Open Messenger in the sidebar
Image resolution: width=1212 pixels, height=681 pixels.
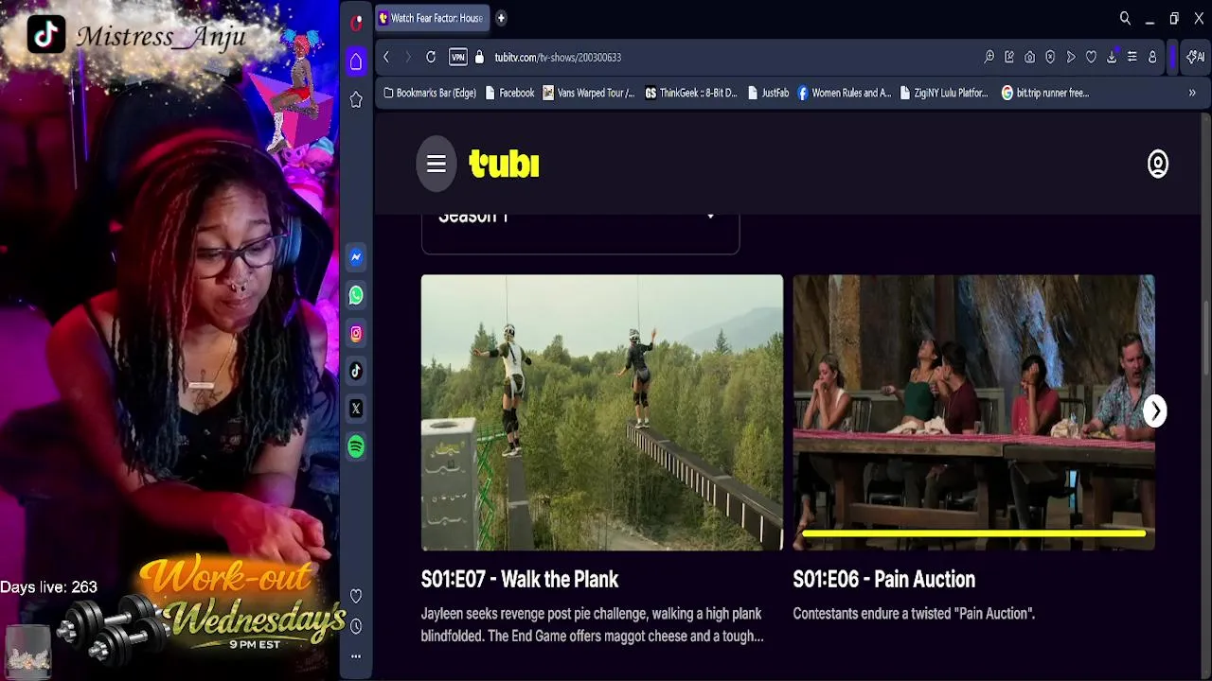tap(356, 257)
